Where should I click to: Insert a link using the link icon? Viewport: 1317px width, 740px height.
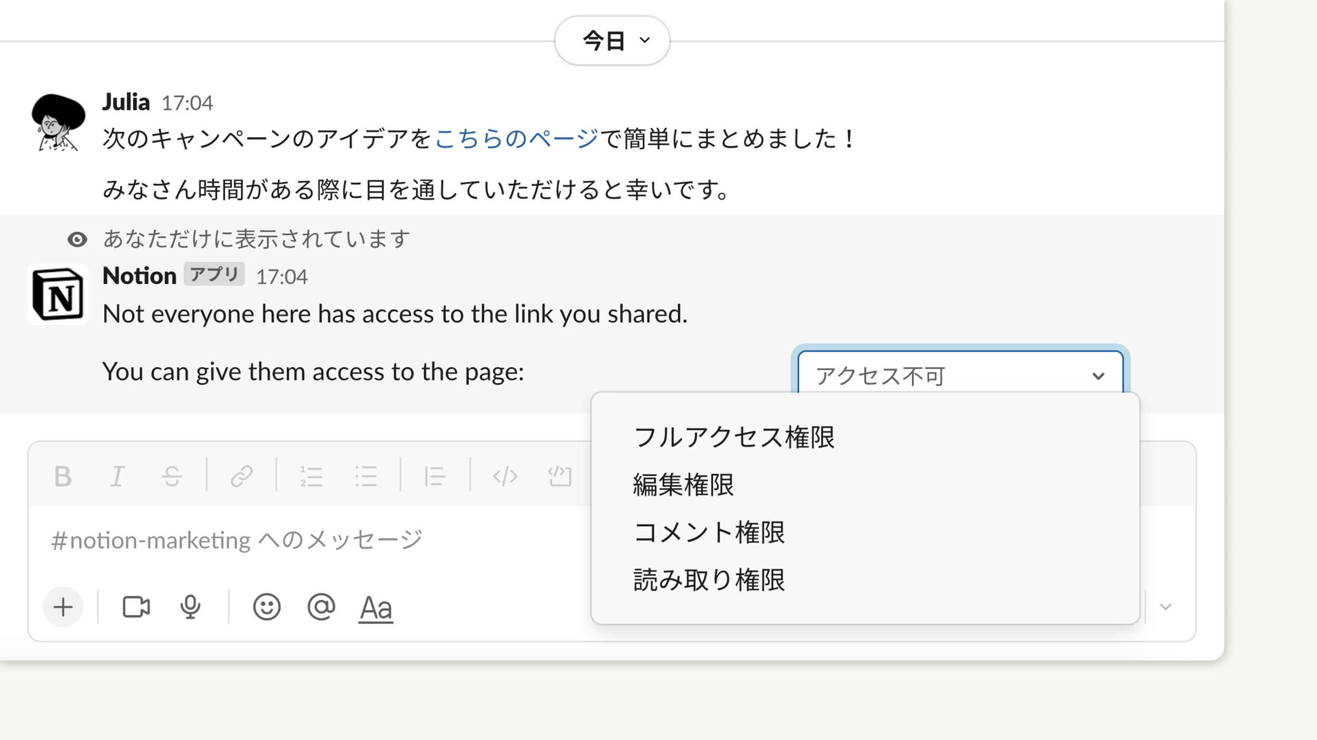click(x=241, y=476)
